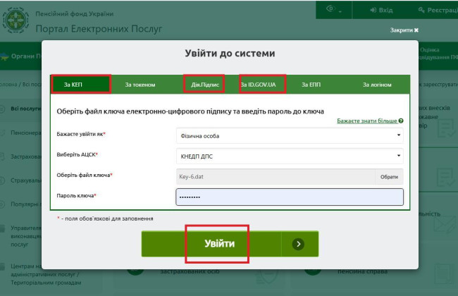Switch to the За КЕП tab
The width and height of the screenshot is (458, 296).
81,85
